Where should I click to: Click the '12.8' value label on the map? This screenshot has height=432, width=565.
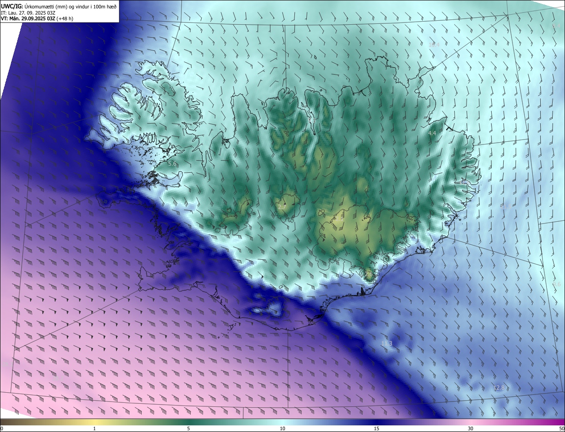point(498,388)
